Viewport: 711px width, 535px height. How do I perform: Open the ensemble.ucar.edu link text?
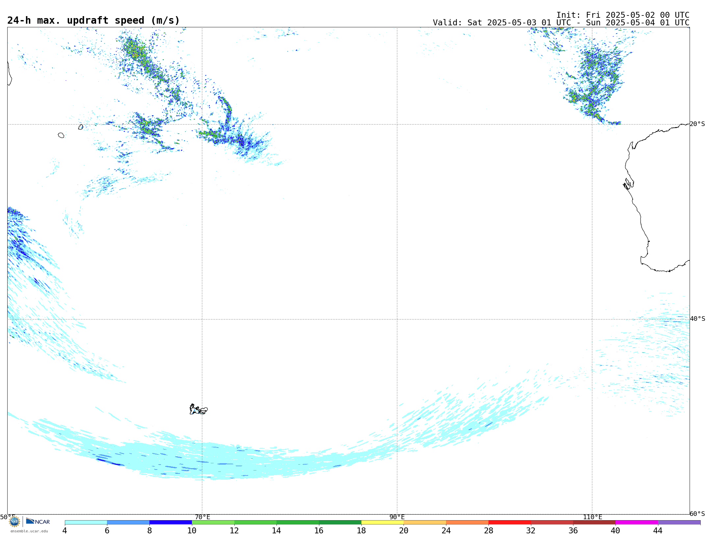tap(29, 531)
